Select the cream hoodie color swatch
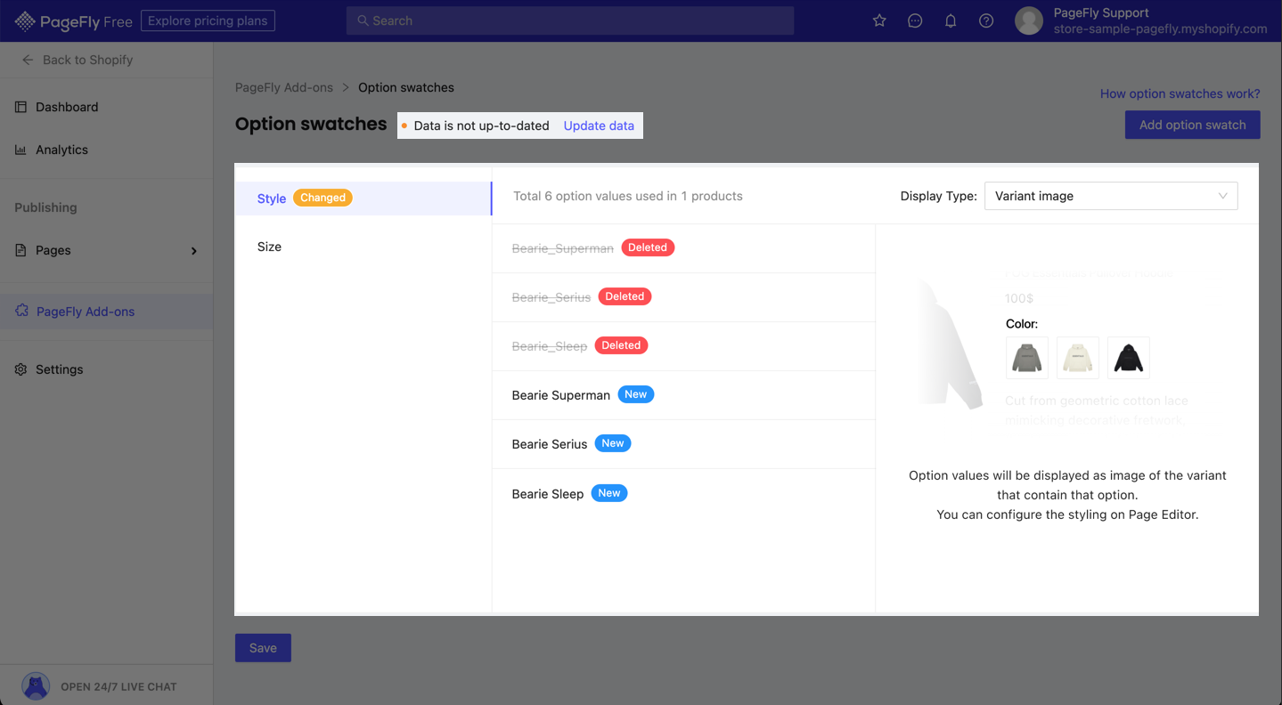Viewport: 1282px width, 705px height. [1078, 358]
